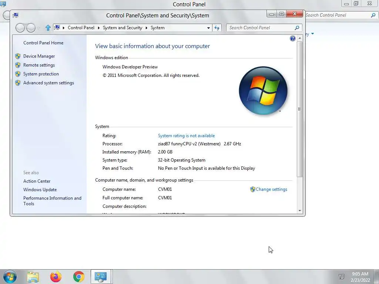Open Action Center link
Viewport: 379px width, 284px height.
click(37, 181)
